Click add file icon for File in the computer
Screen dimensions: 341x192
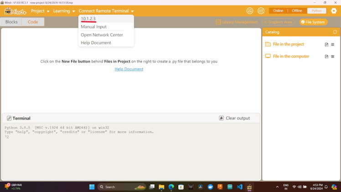click(x=326, y=57)
